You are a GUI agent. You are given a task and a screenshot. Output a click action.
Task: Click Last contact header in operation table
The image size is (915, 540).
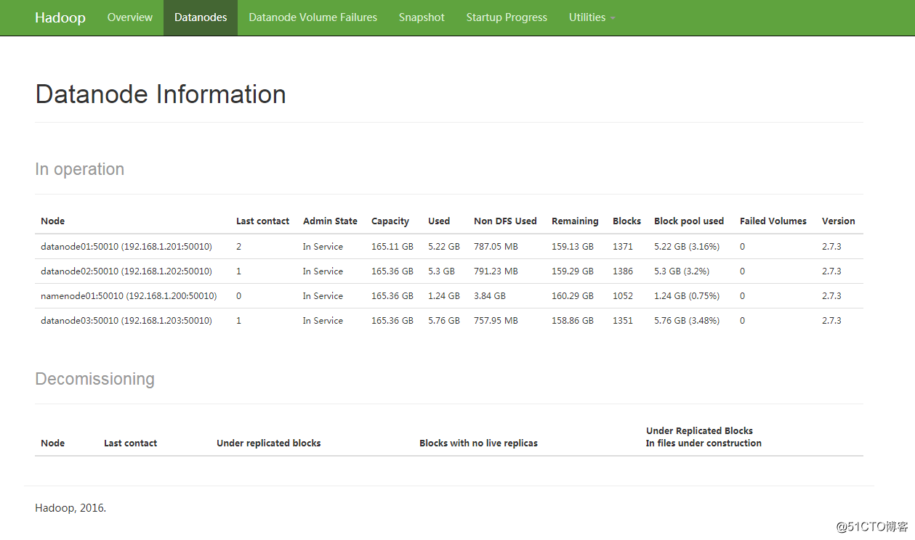(x=262, y=221)
